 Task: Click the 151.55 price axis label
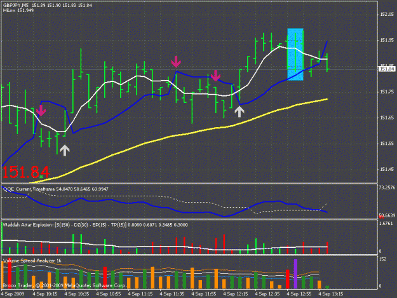(387, 144)
